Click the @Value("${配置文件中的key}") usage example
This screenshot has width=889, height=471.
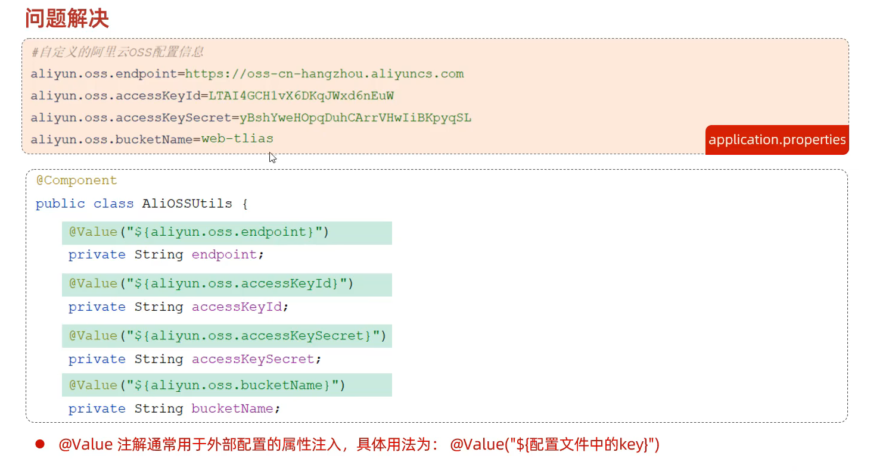coord(554,445)
